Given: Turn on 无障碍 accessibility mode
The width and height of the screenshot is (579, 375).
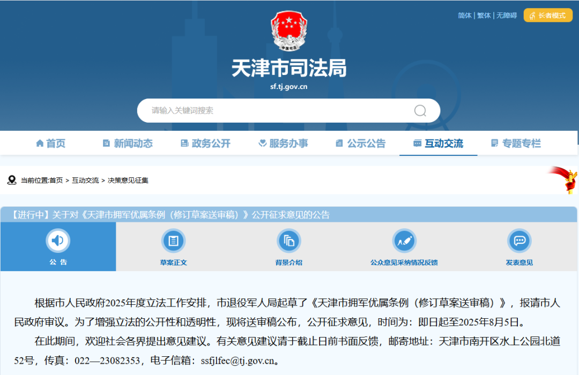Looking at the screenshot, I should 506,16.
